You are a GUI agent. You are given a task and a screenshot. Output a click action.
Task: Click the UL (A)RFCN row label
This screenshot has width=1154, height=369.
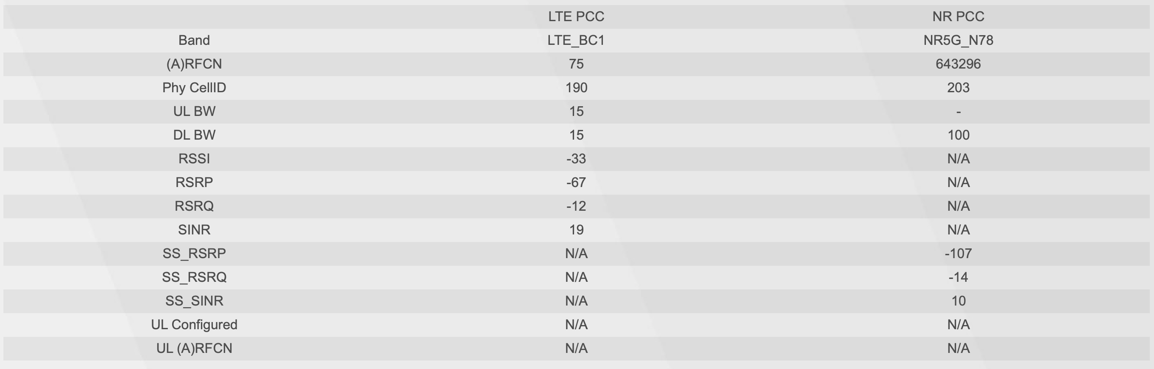coord(194,348)
